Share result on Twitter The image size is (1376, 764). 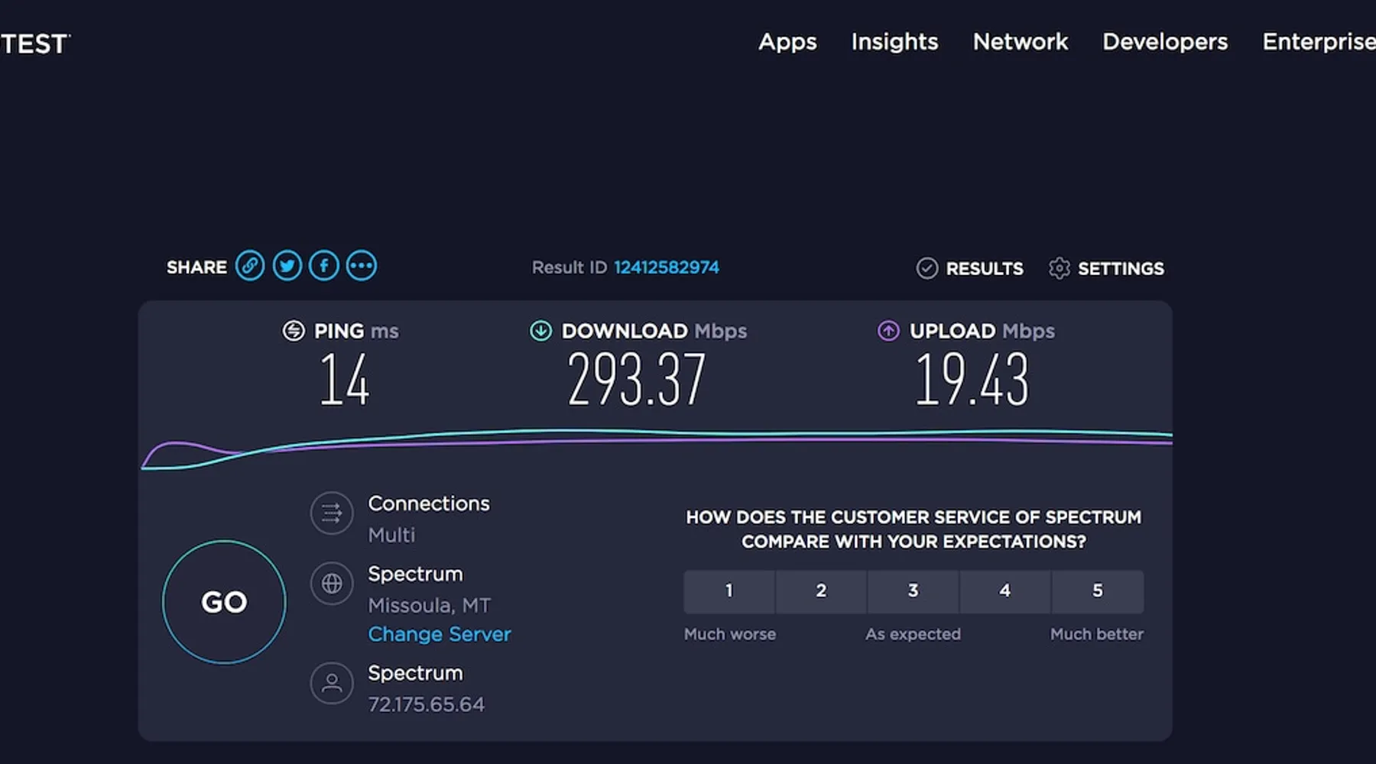[x=287, y=266]
